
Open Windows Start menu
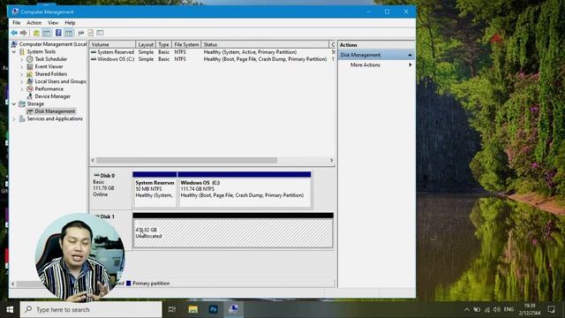(10, 309)
